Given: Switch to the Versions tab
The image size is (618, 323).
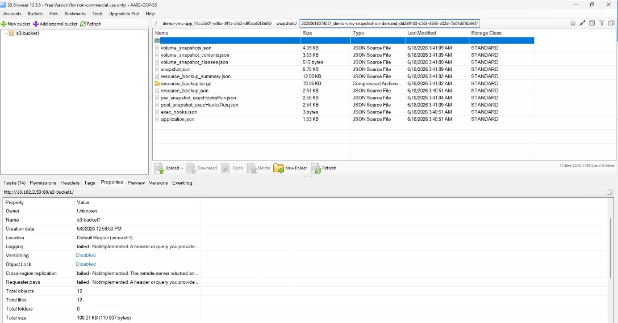Looking at the screenshot, I should pos(158,183).
